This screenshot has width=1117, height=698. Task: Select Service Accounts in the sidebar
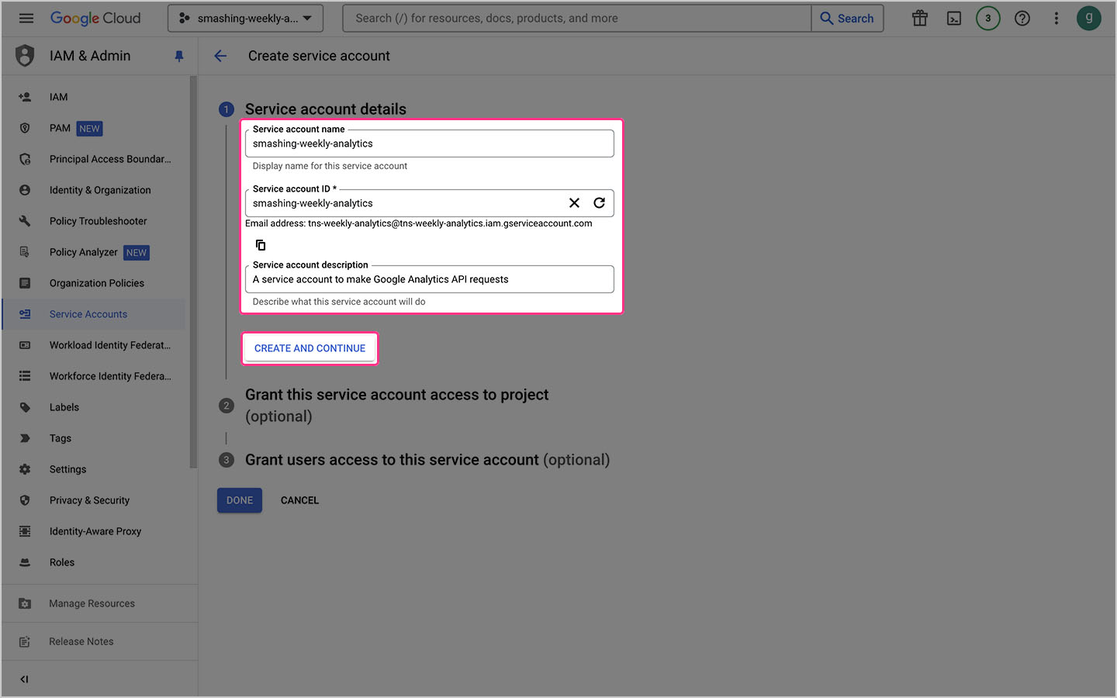[88, 313]
